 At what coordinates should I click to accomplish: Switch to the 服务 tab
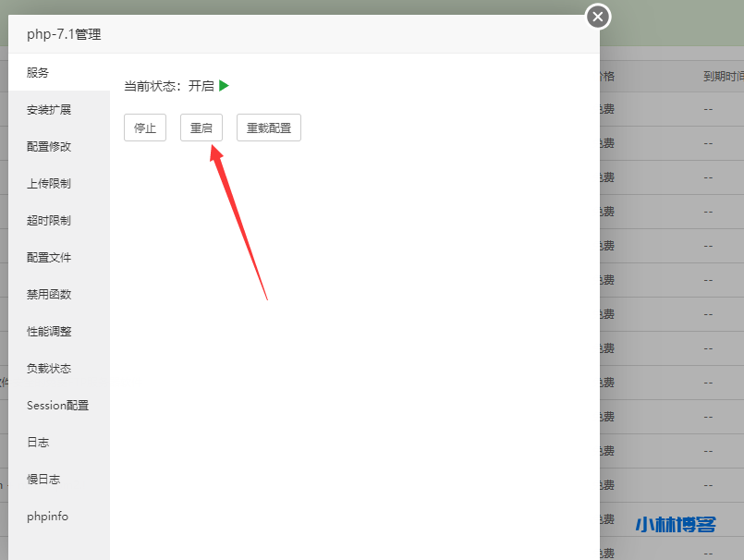[x=38, y=72]
